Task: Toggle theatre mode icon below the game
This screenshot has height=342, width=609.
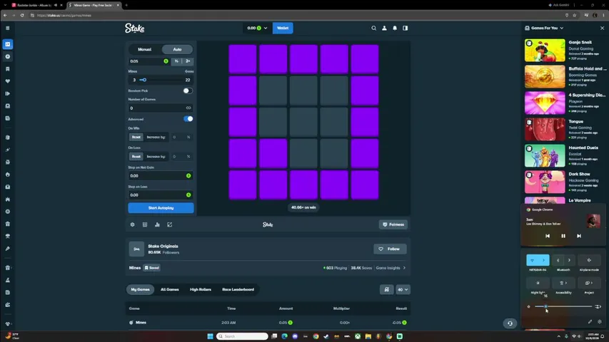Action: pyautogui.click(x=145, y=224)
